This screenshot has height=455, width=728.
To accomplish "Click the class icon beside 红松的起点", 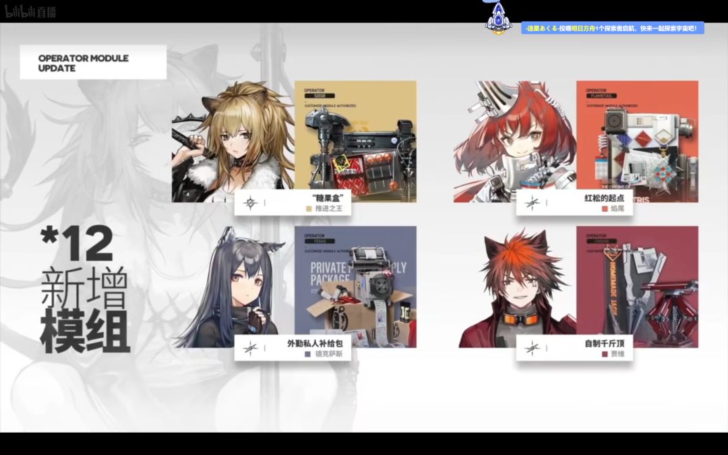I will pos(532,202).
